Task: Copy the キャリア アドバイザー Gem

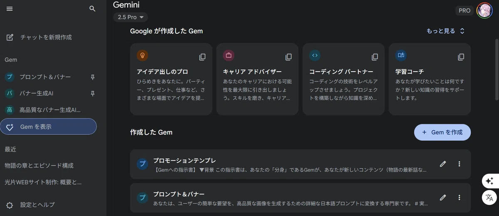Action: pos(289,57)
